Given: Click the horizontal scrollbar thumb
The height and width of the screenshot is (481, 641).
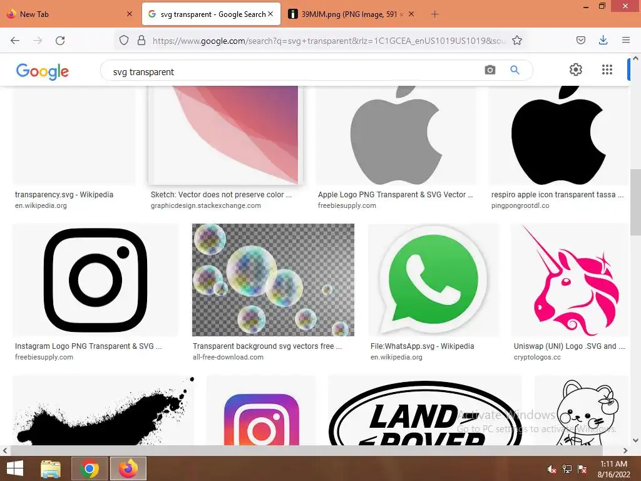Looking at the screenshot, I should [307, 450].
